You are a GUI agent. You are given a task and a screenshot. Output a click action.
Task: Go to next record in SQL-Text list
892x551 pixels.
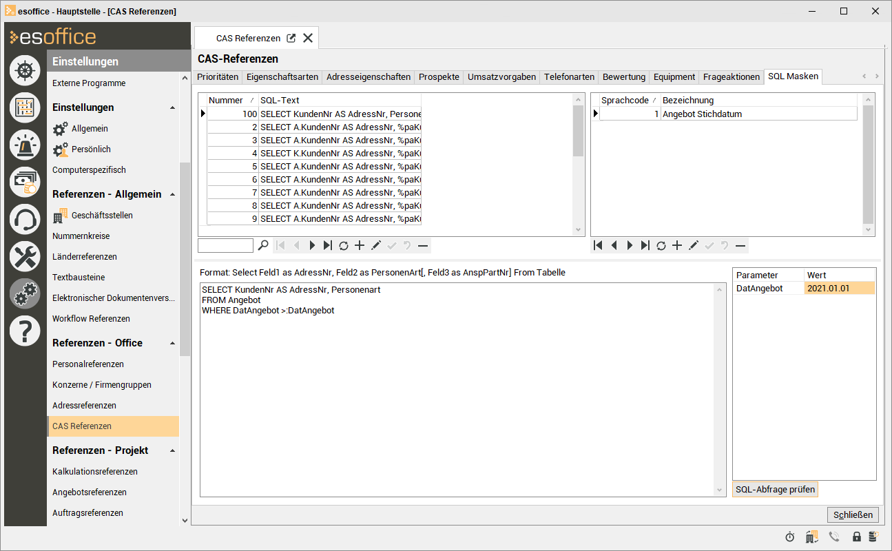coord(312,245)
